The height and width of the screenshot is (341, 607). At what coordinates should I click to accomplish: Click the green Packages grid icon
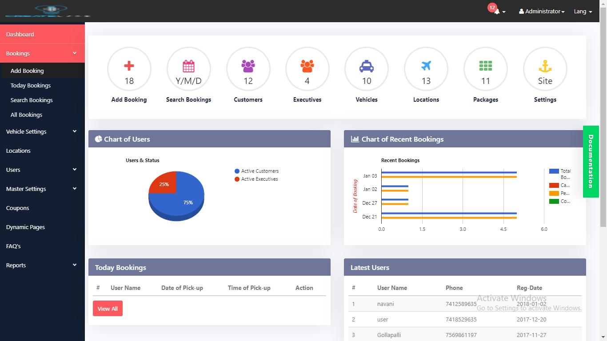(485, 67)
